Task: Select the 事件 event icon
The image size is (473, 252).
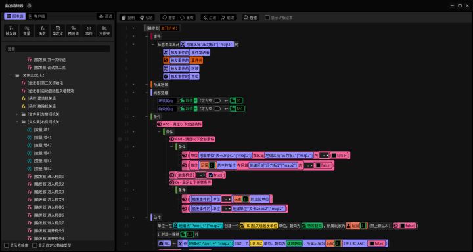Action: [89, 31]
